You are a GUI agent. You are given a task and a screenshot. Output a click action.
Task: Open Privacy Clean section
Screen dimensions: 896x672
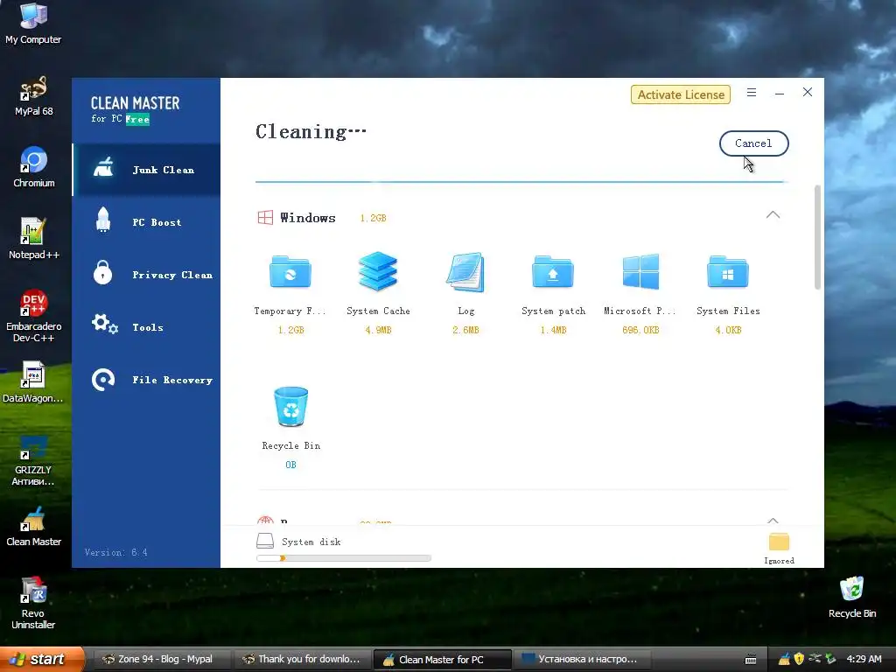click(146, 275)
